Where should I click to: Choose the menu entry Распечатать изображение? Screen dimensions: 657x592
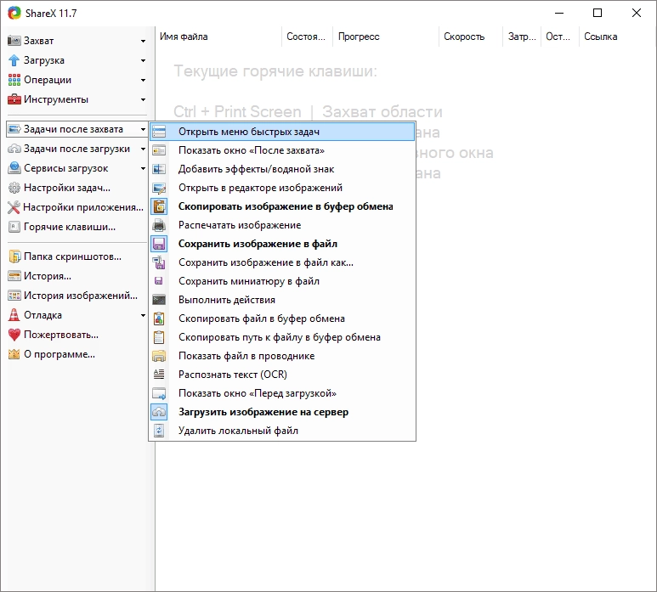pyautogui.click(x=282, y=225)
